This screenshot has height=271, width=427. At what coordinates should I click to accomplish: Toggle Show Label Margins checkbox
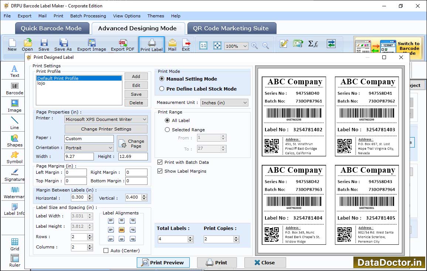160,171
